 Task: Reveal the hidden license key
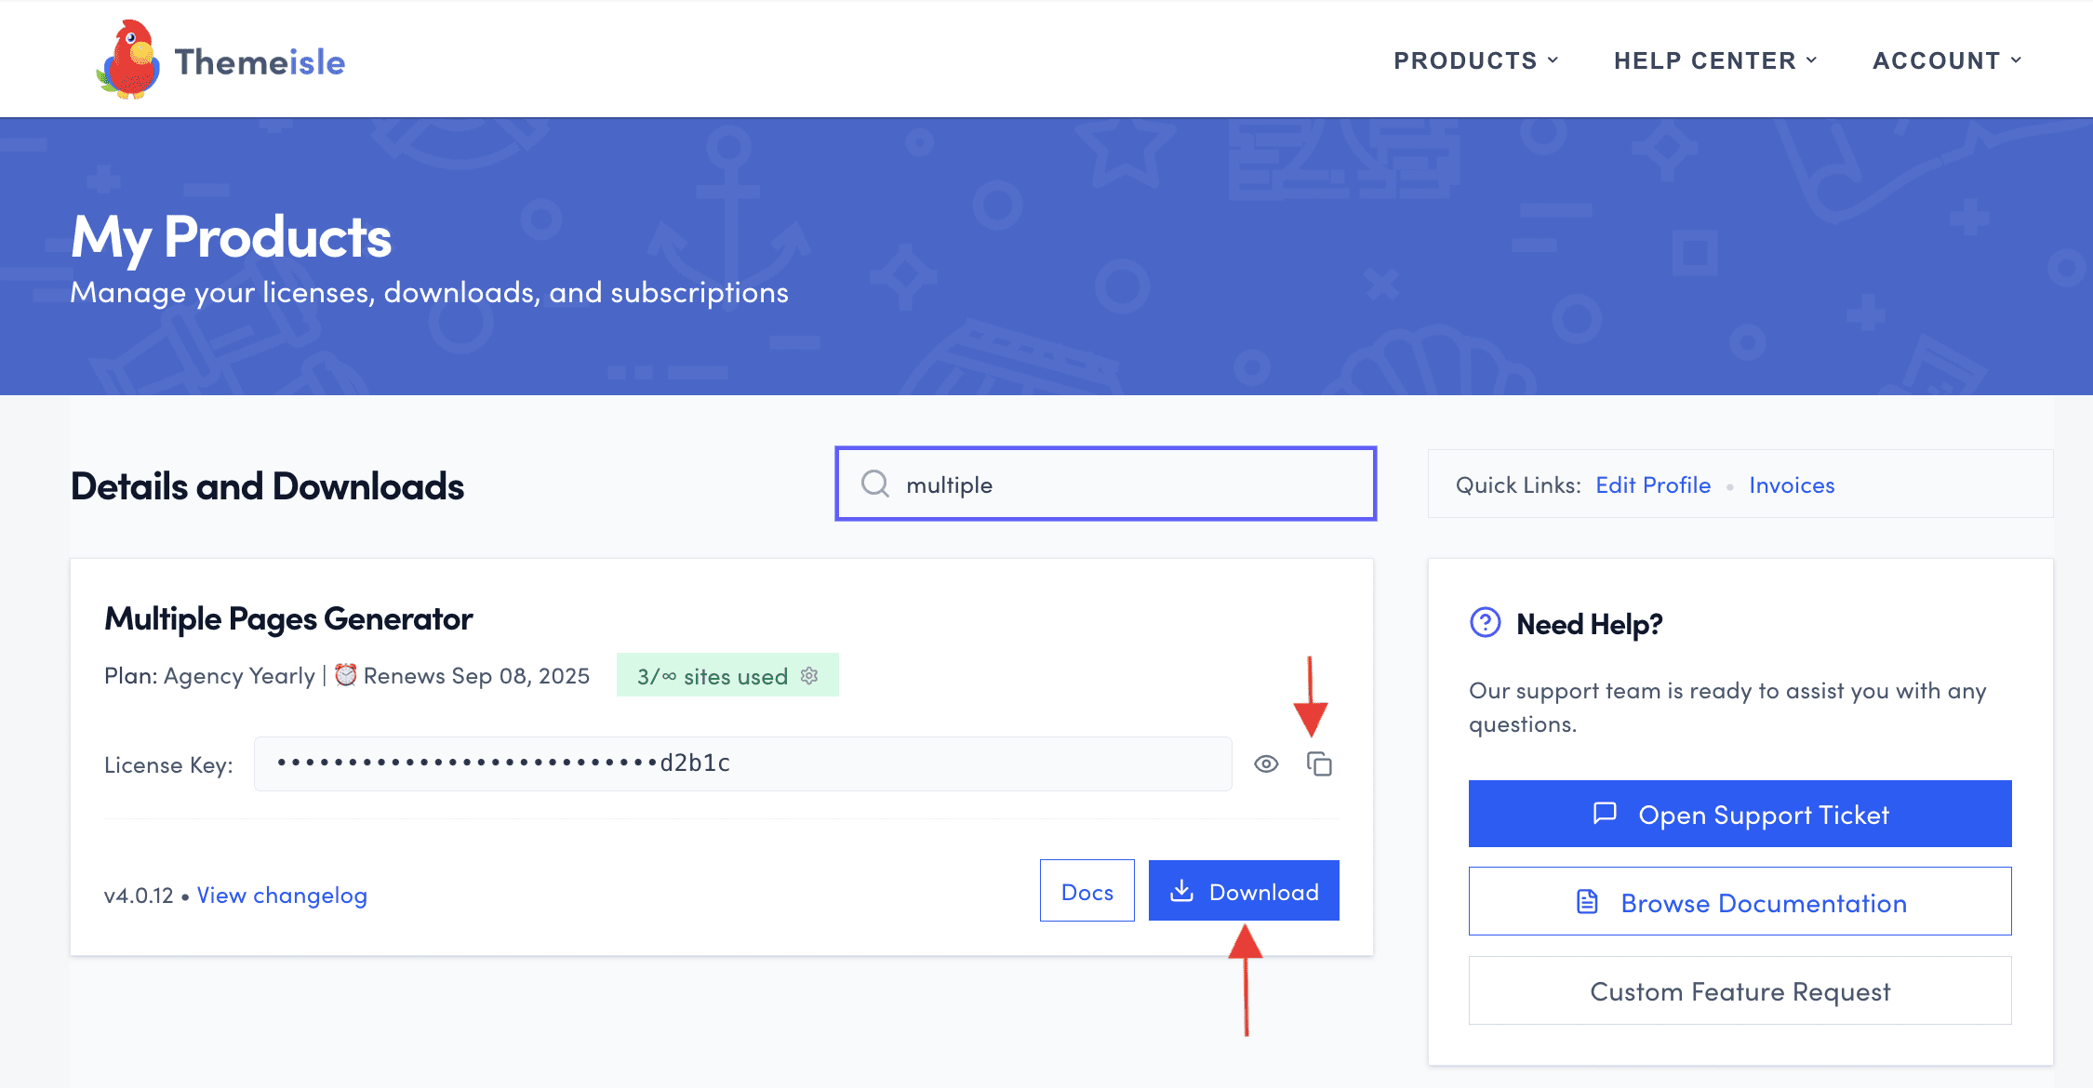point(1266,764)
